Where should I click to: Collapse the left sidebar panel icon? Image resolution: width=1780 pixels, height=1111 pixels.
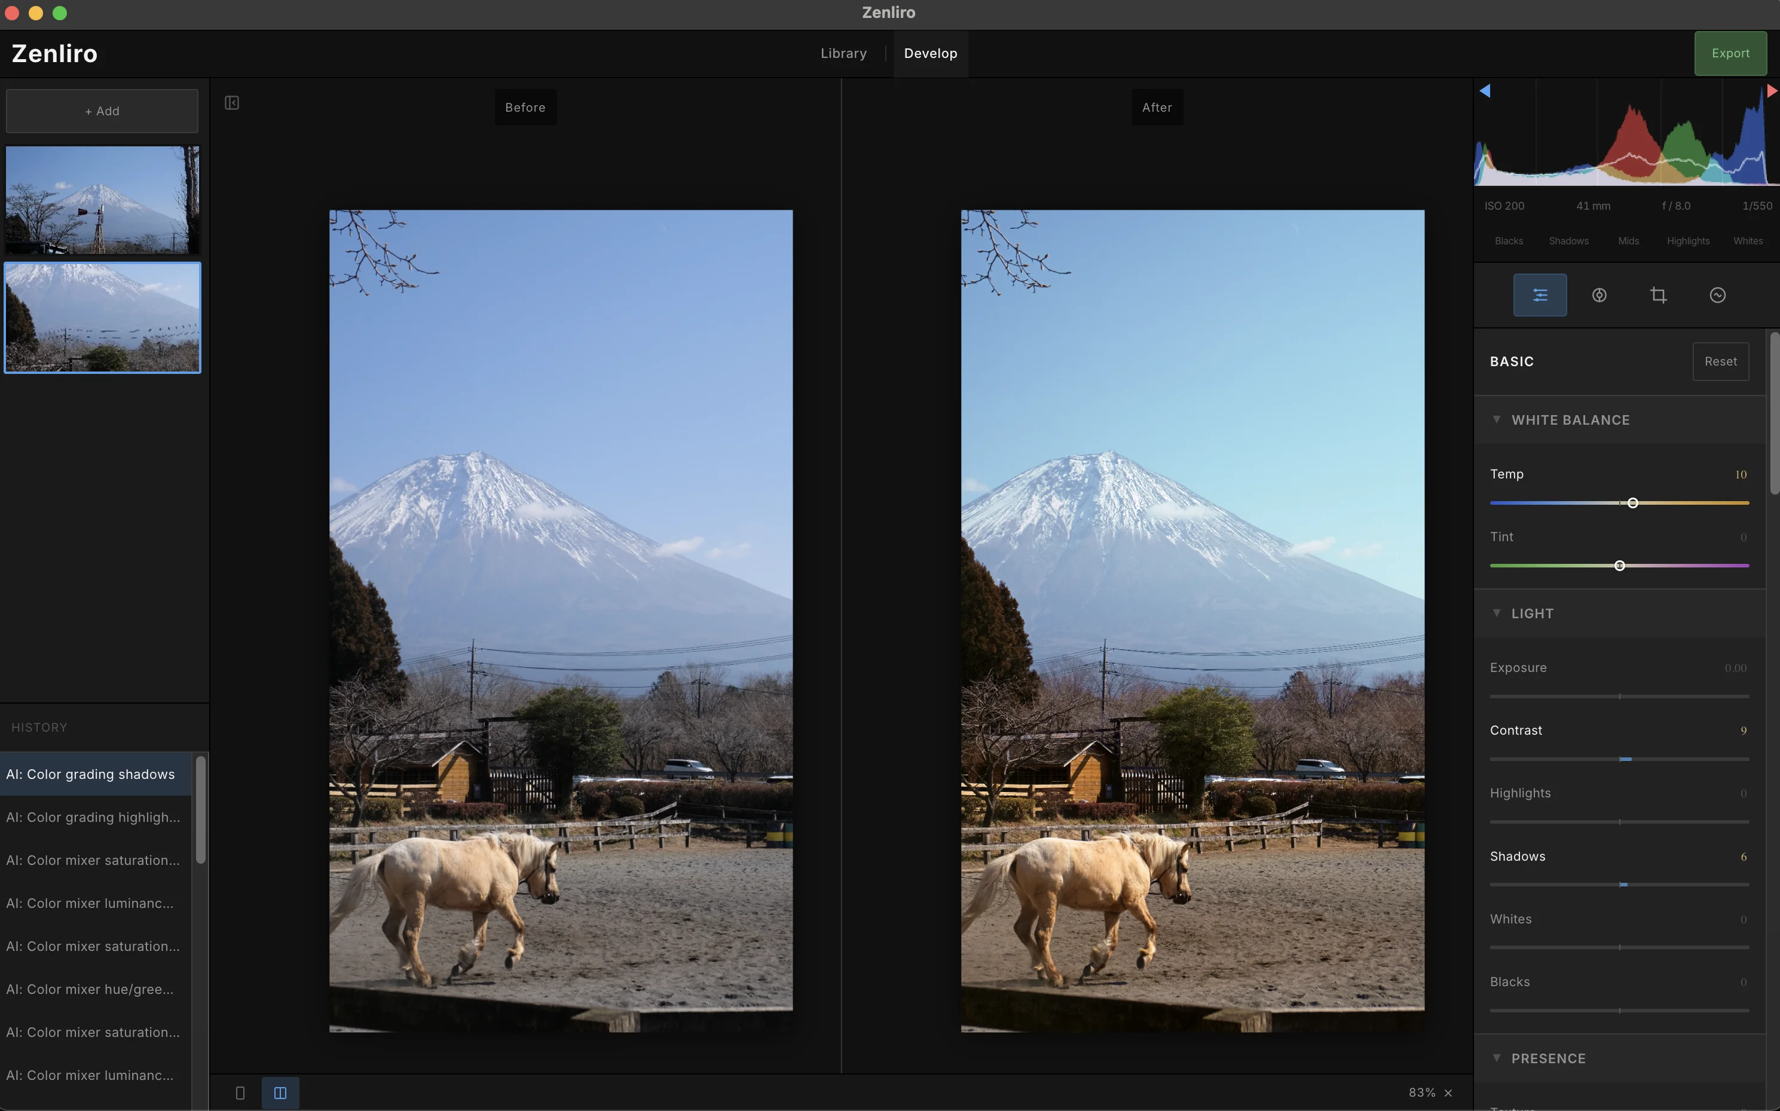(x=231, y=103)
